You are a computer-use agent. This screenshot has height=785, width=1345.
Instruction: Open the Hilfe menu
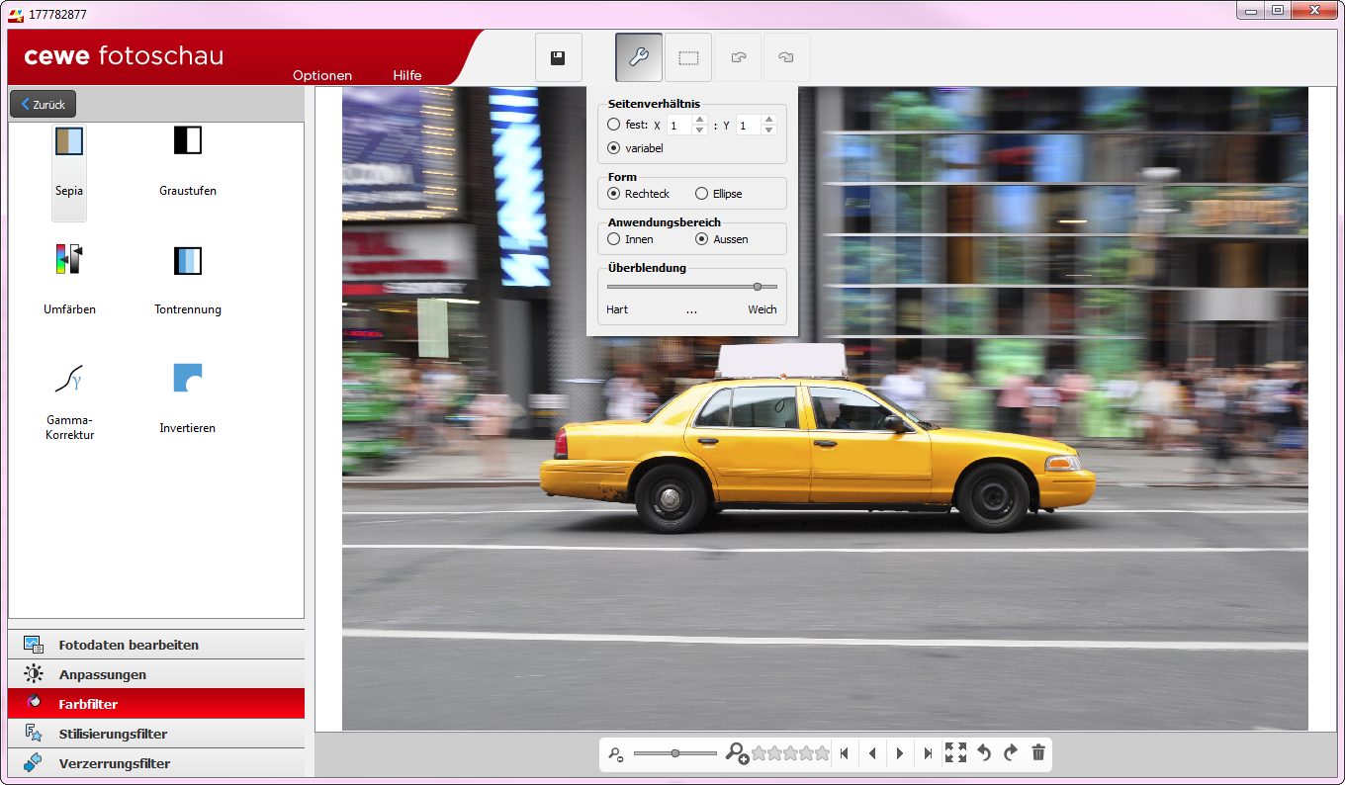click(x=406, y=75)
